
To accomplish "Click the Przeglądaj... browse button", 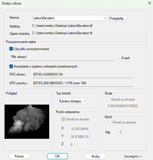I will pos(117,18).
